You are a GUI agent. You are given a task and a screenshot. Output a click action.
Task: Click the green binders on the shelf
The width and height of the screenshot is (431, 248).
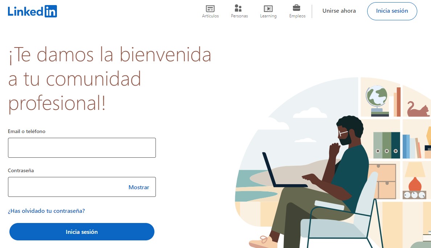[386, 145]
